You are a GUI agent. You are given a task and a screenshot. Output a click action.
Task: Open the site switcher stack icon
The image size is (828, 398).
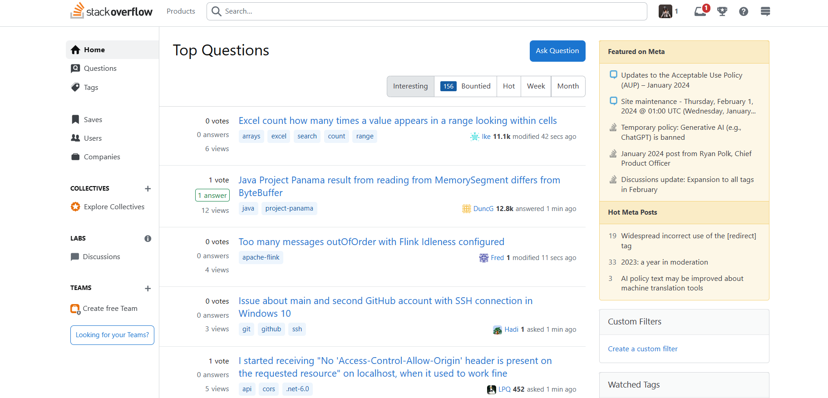[x=765, y=11]
